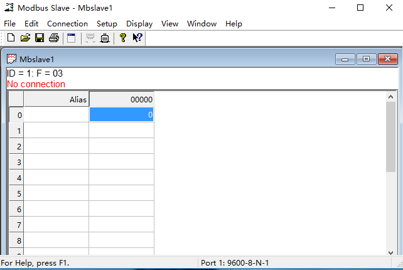Click 'Port 1: 9600-8-N-1' in status bar
403x270 pixels.
coord(235,263)
